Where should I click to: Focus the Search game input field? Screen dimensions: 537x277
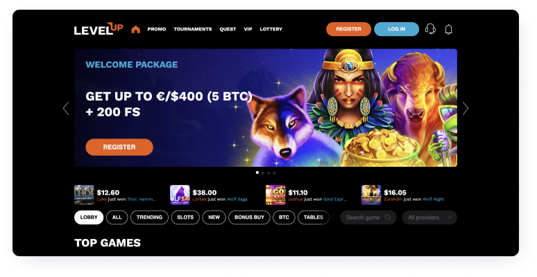tap(368, 217)
